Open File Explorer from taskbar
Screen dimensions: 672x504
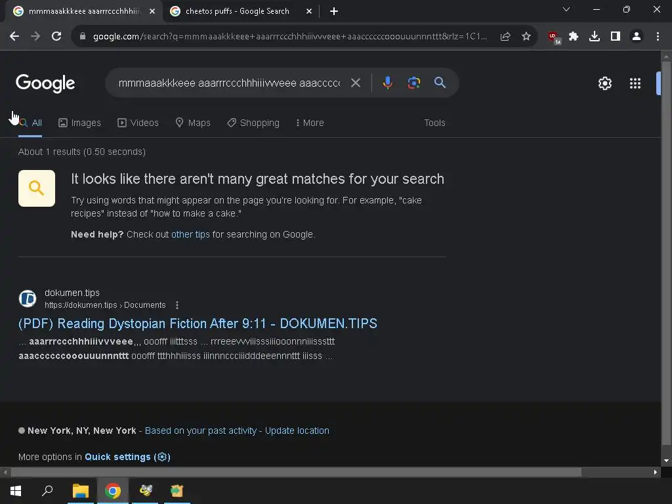click(x=81, y=491)
